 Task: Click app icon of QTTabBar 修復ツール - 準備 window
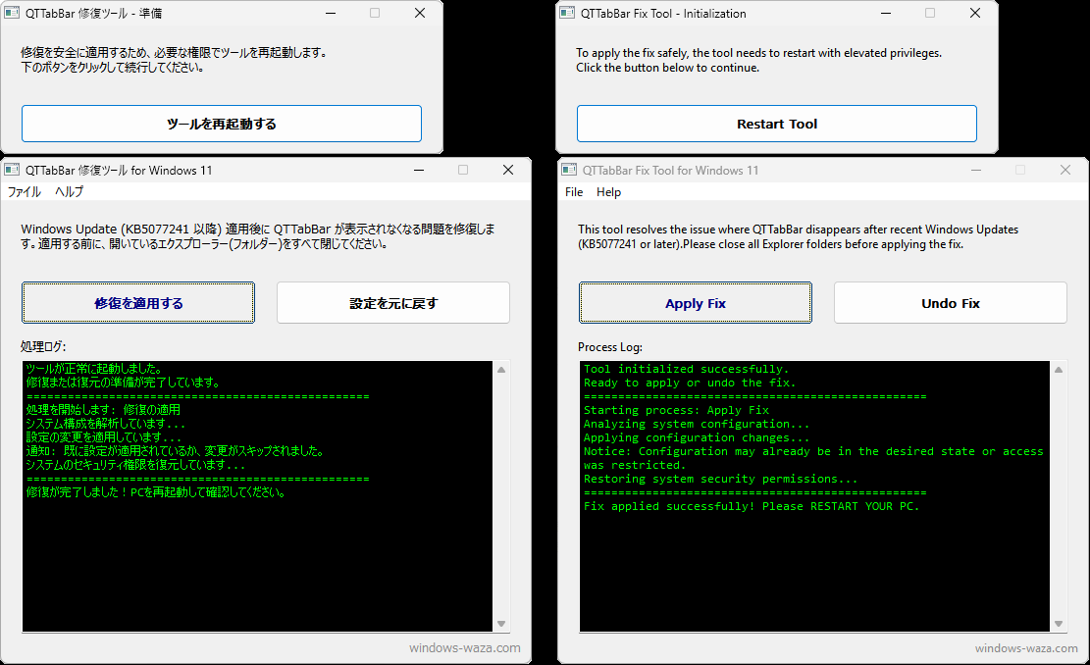click(x=12, y=13)
